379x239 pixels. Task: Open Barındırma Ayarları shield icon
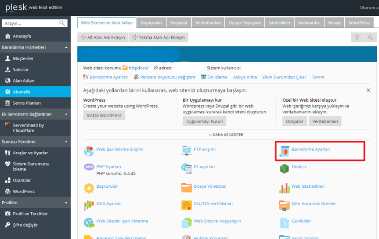pos(284,151)
